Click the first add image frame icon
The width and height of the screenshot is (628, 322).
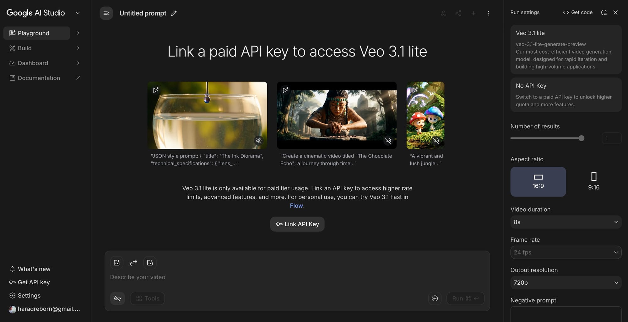(117, 263)
